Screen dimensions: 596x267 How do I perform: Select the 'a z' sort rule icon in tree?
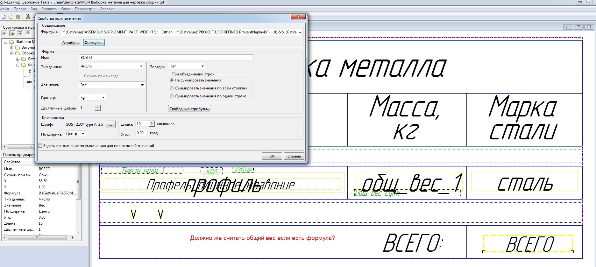30,70
